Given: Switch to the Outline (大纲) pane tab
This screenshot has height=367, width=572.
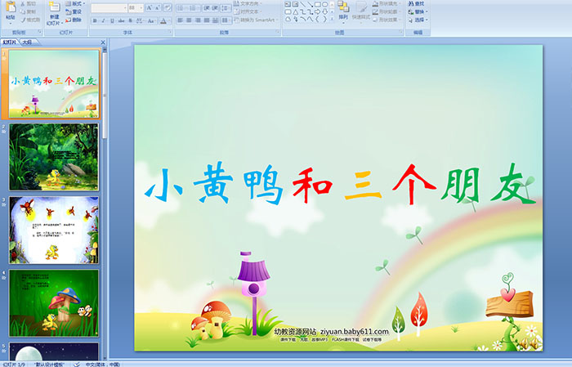Looking at the screenshot, I should 28,41.
